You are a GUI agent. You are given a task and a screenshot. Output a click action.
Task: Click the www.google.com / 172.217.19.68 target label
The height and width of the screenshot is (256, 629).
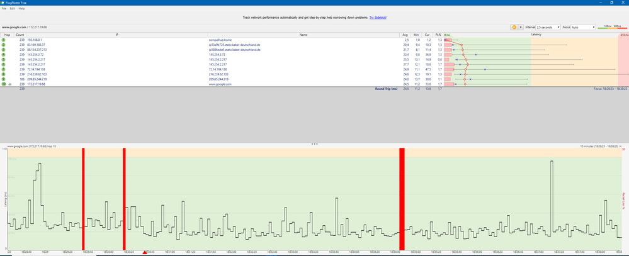[25, 27]
